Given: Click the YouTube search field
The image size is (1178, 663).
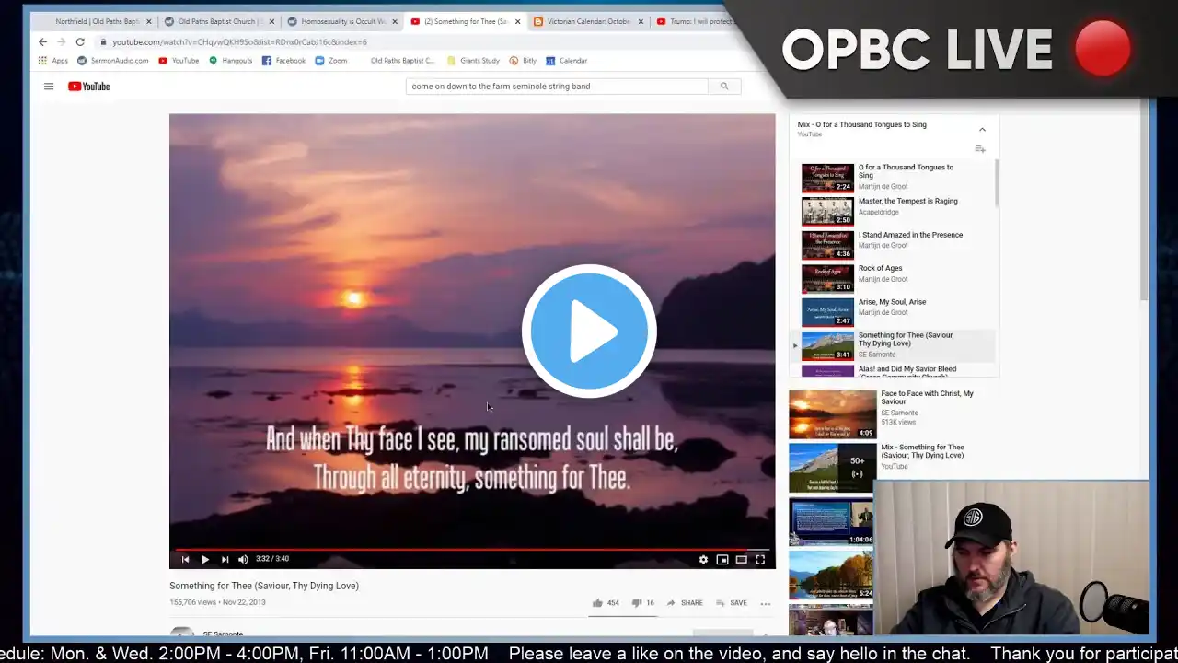Looking at the screenshot, I should point(557,87).
